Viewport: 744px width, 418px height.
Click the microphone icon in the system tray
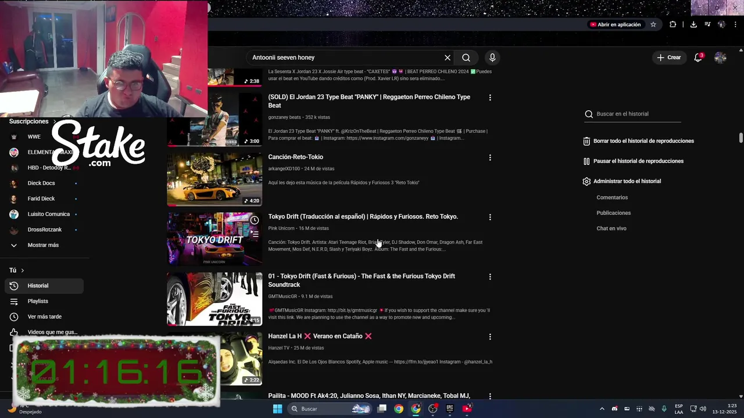point(664,409)
